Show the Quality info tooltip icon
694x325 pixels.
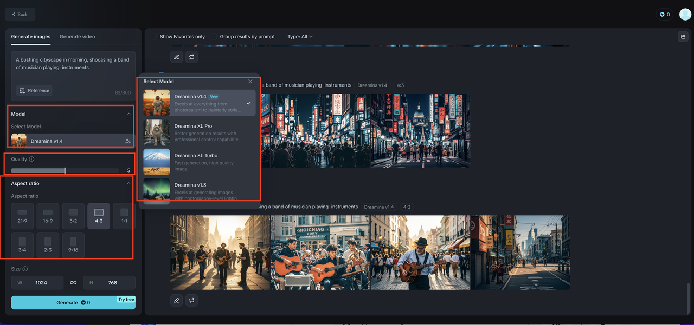point(31,159)
